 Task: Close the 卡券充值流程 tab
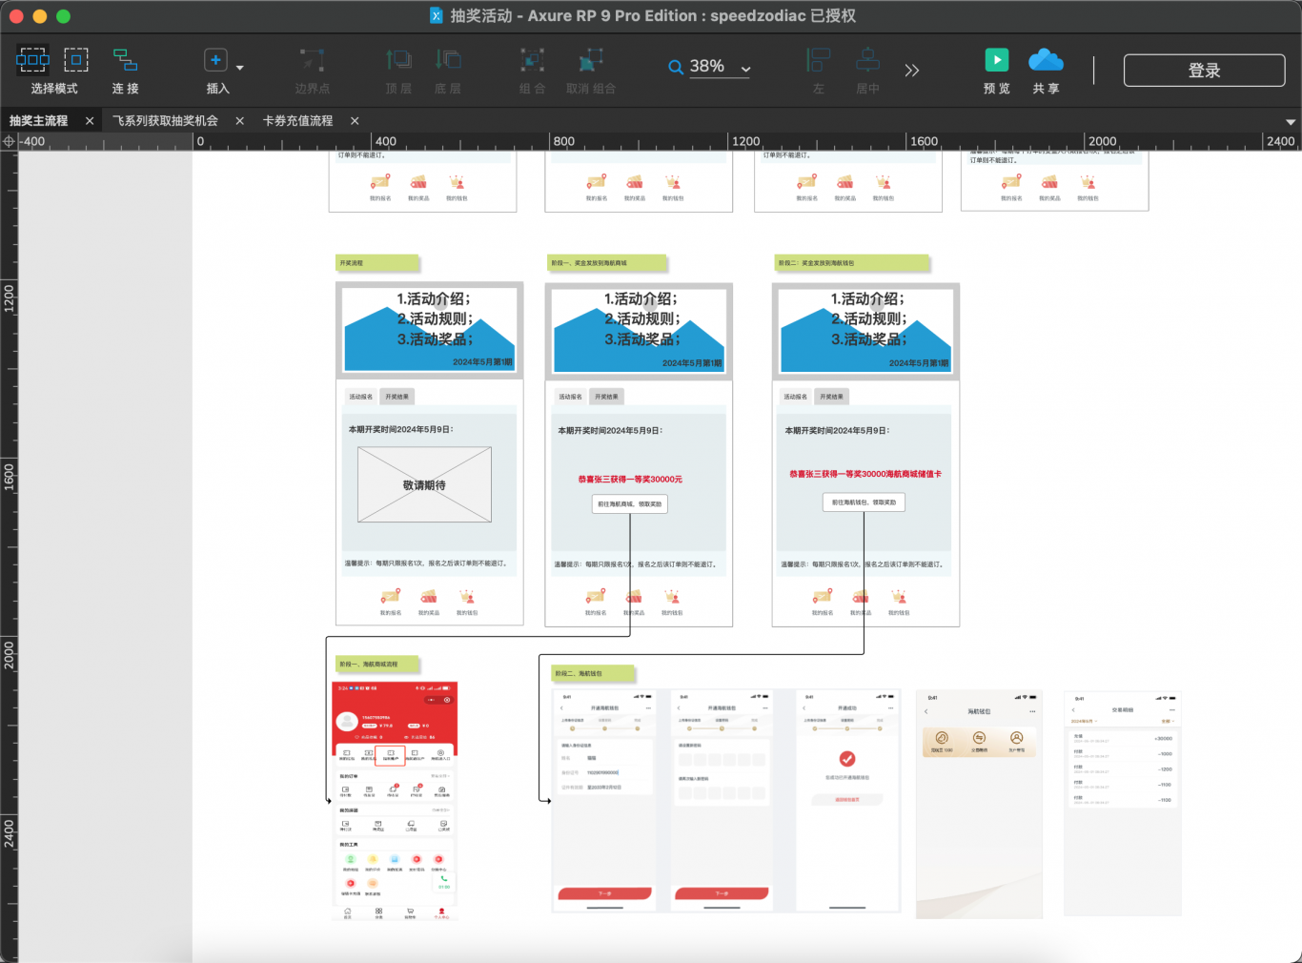coord(355,121)
